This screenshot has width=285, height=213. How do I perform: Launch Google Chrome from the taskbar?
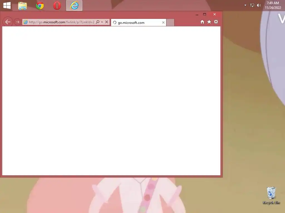tap(40, 6)
